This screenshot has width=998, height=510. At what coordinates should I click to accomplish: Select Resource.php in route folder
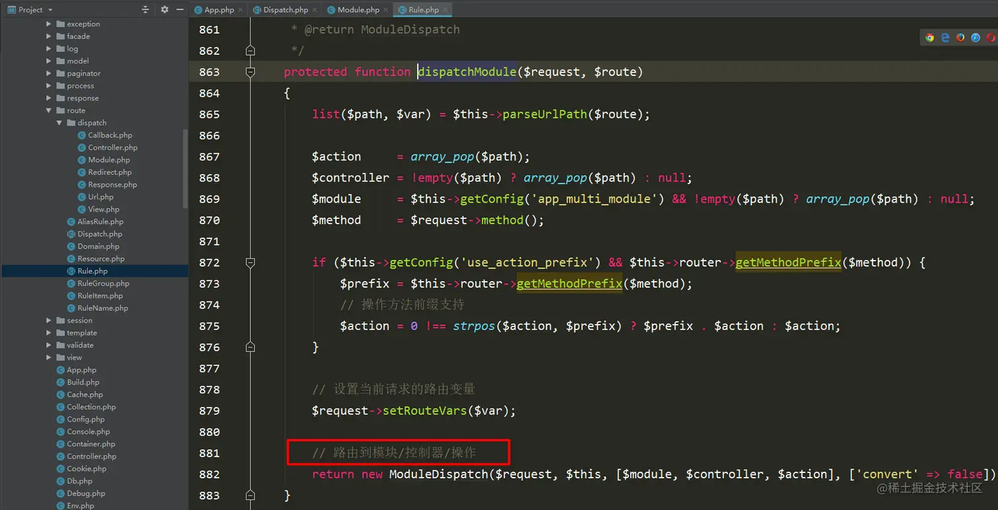click(x=101, y=259)
